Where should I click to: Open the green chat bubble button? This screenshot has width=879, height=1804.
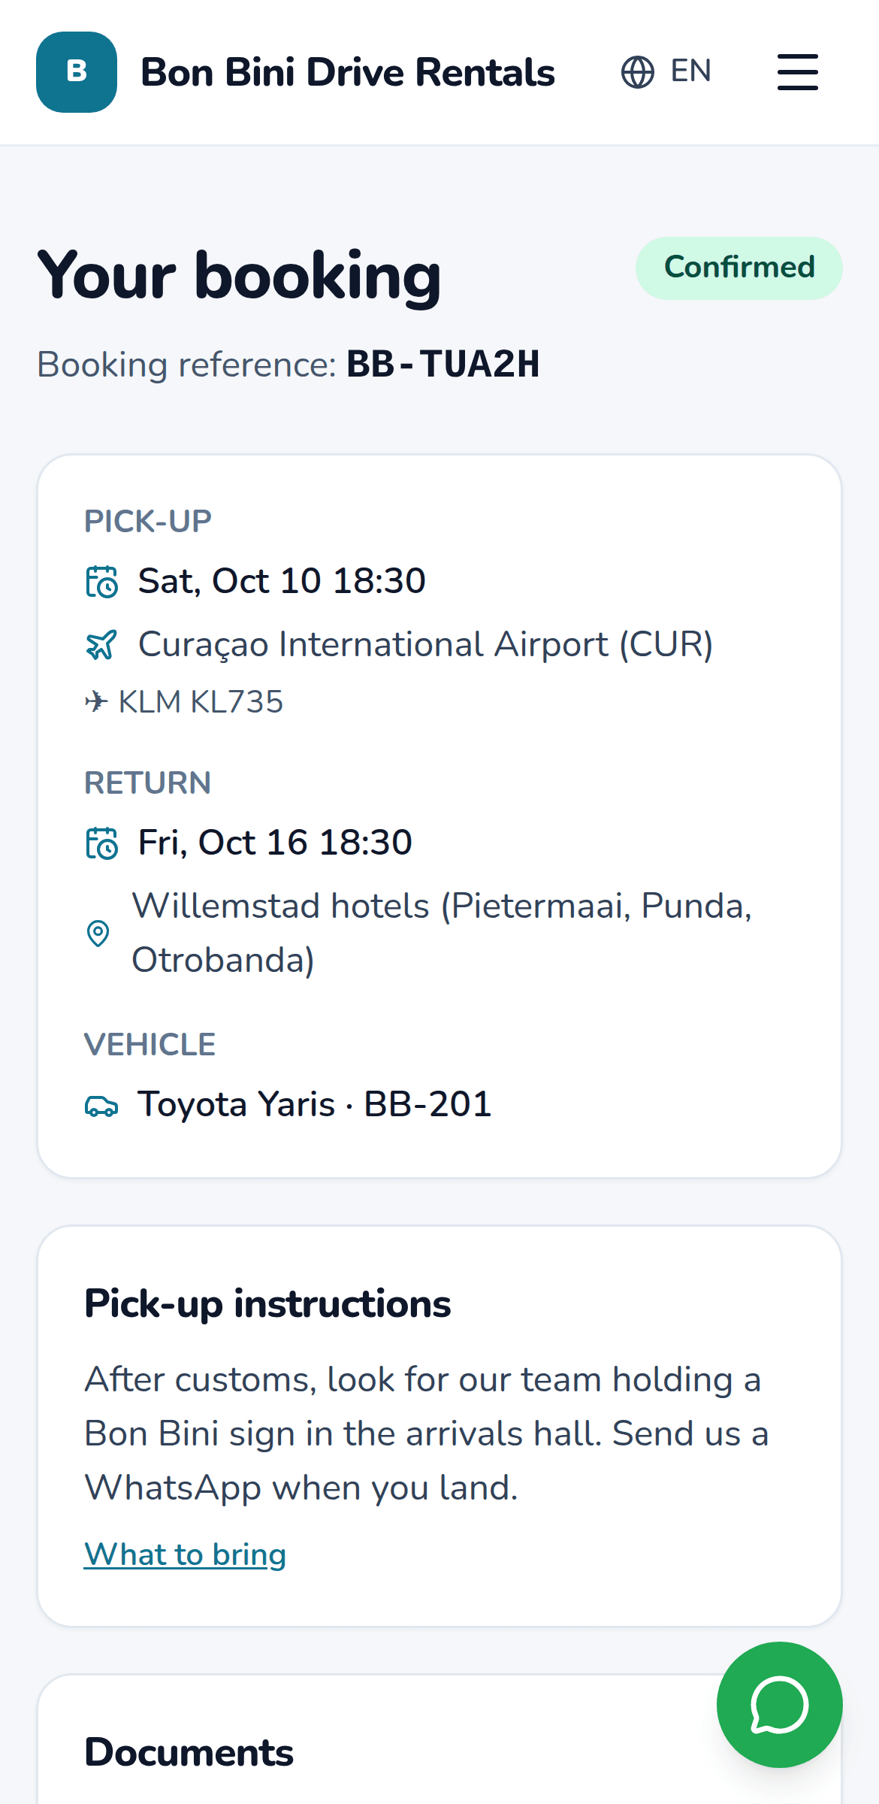[x=779, y=1704]
